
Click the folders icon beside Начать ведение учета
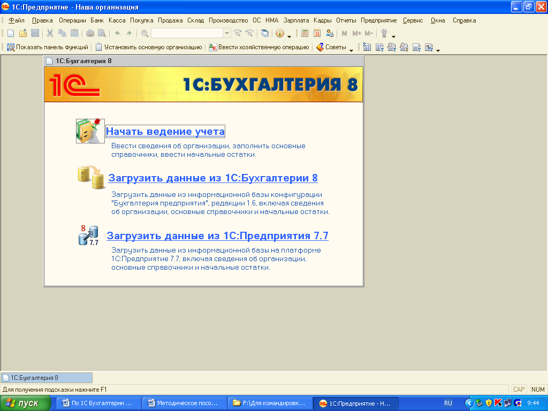pyautogui.click(x=90, y=131)
